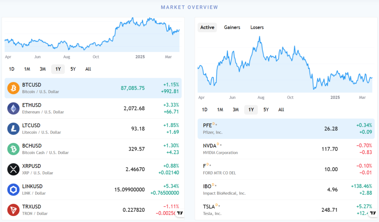This screenshot has width=379, height=222.
Task: Click the XRP black logo icon
Action: click(x=13, y=169)
